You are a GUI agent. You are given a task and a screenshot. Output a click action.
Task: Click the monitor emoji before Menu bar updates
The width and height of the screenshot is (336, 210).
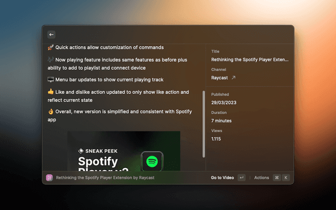[x=50, y=80]
